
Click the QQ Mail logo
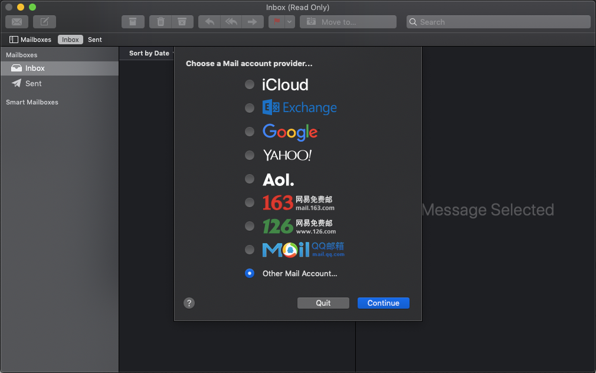click(x=303, y=250)
